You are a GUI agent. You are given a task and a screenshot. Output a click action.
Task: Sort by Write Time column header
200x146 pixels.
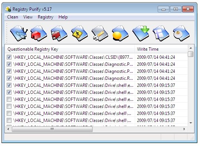[x=161, y=49]
